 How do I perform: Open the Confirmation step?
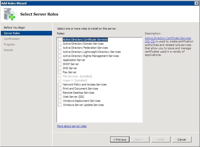click(12, 39)
